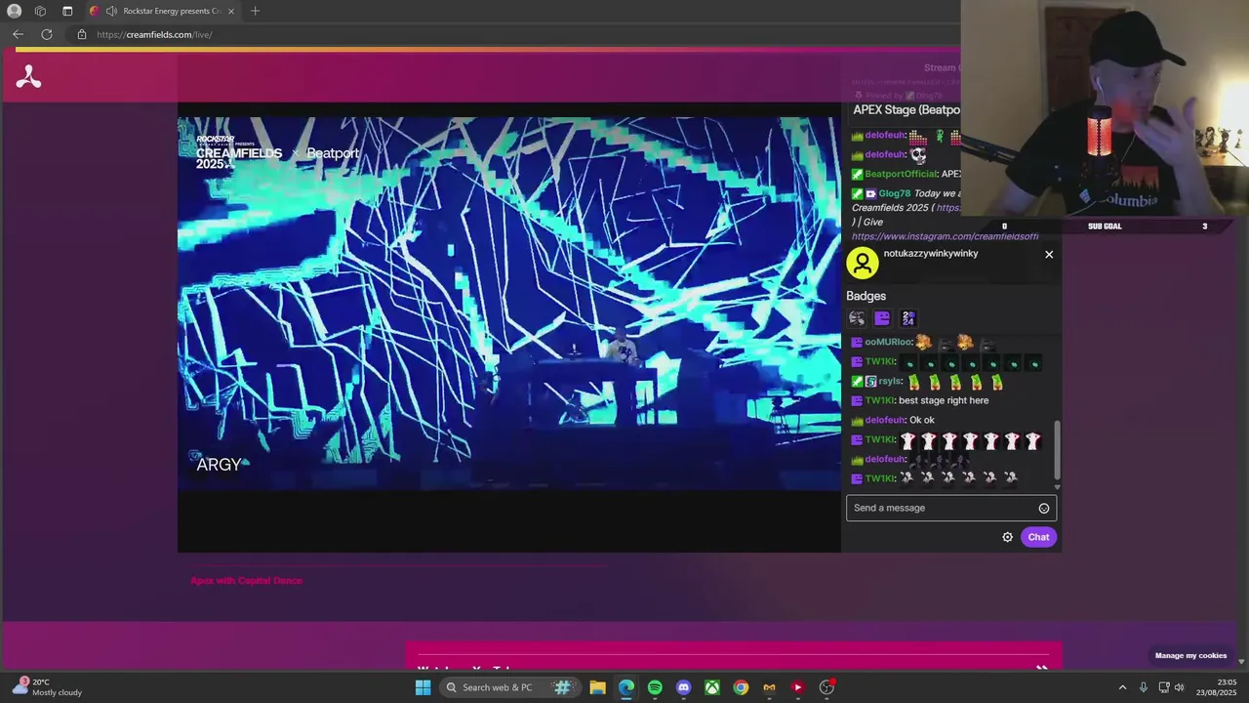Click the BeatportOfficial username in chat

point(900,174)
